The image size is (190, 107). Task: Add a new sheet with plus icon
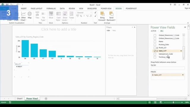tap(46, 99)
